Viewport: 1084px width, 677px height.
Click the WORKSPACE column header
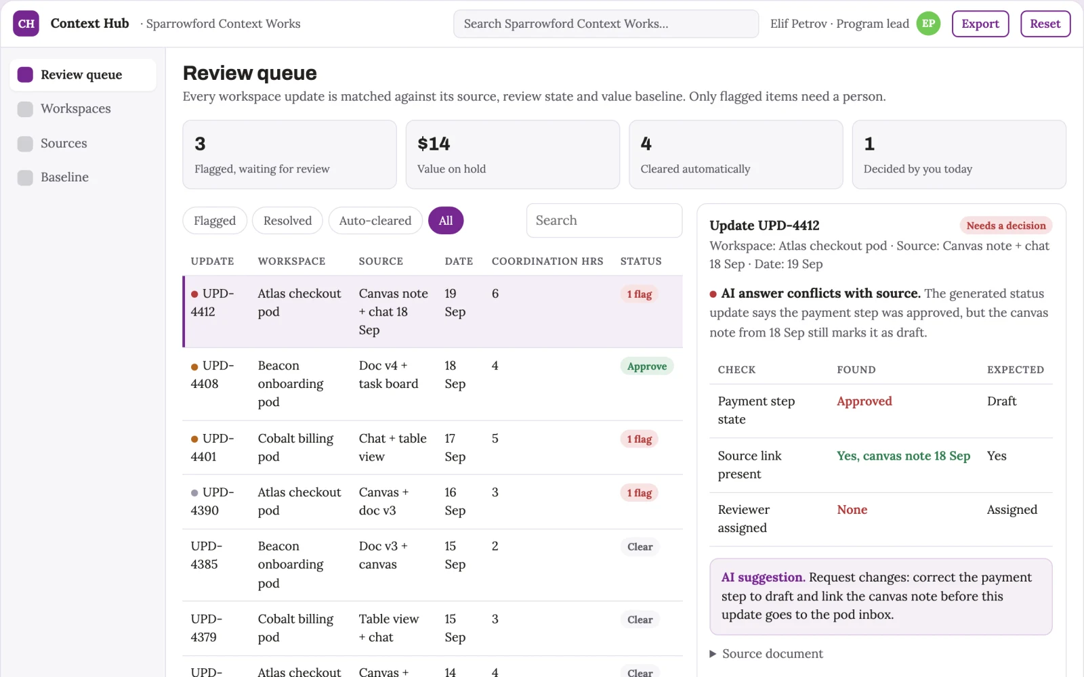coord(291,261)
